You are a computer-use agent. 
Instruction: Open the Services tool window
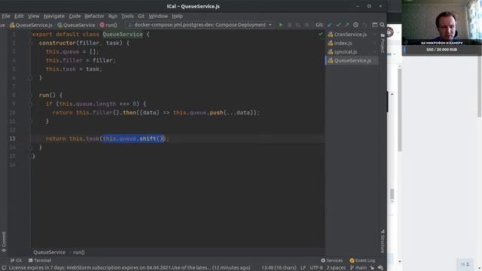click(x=331, y=260)
